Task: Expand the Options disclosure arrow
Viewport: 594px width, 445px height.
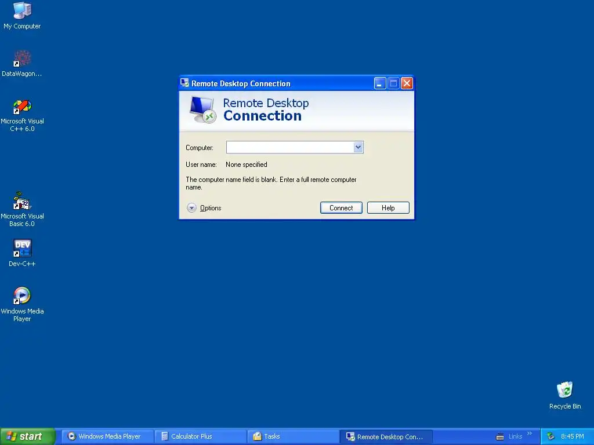Action: [x=191, y=208]
